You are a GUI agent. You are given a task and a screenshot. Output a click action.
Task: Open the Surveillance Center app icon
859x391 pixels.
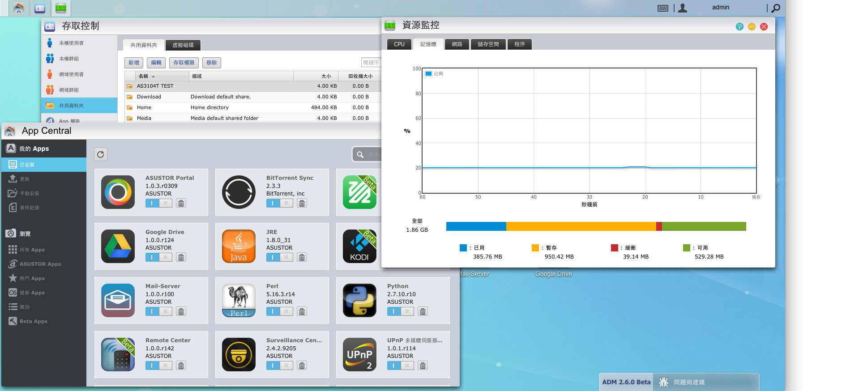[x=239, y=354]
